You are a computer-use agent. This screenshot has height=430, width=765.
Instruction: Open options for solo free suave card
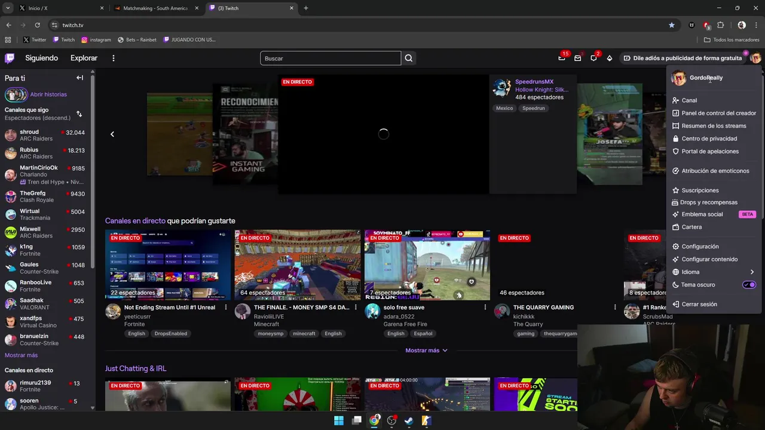485,307
